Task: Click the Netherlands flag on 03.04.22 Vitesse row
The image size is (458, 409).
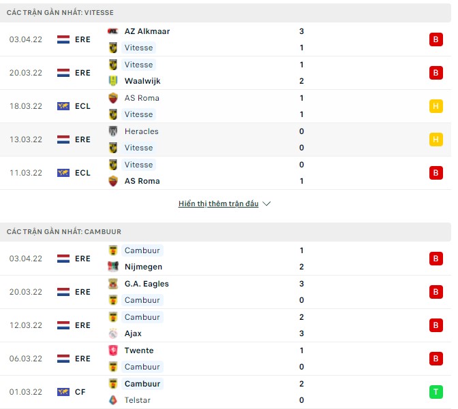Action: pos(63,39)
